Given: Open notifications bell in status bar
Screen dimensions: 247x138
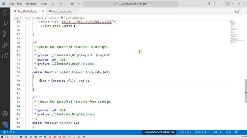Looking at the screenshot, I should click(243, 132).
